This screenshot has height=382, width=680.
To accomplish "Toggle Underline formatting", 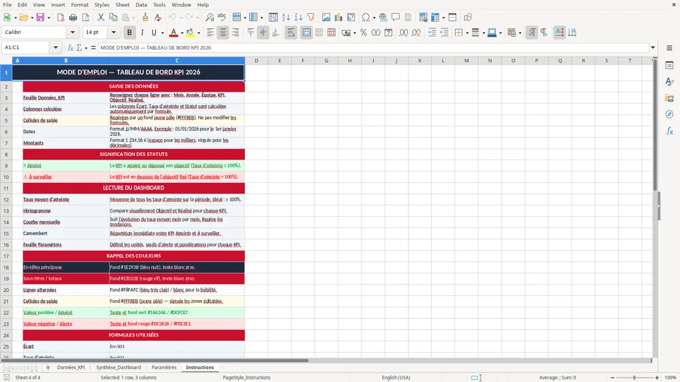I will point(154,33).
